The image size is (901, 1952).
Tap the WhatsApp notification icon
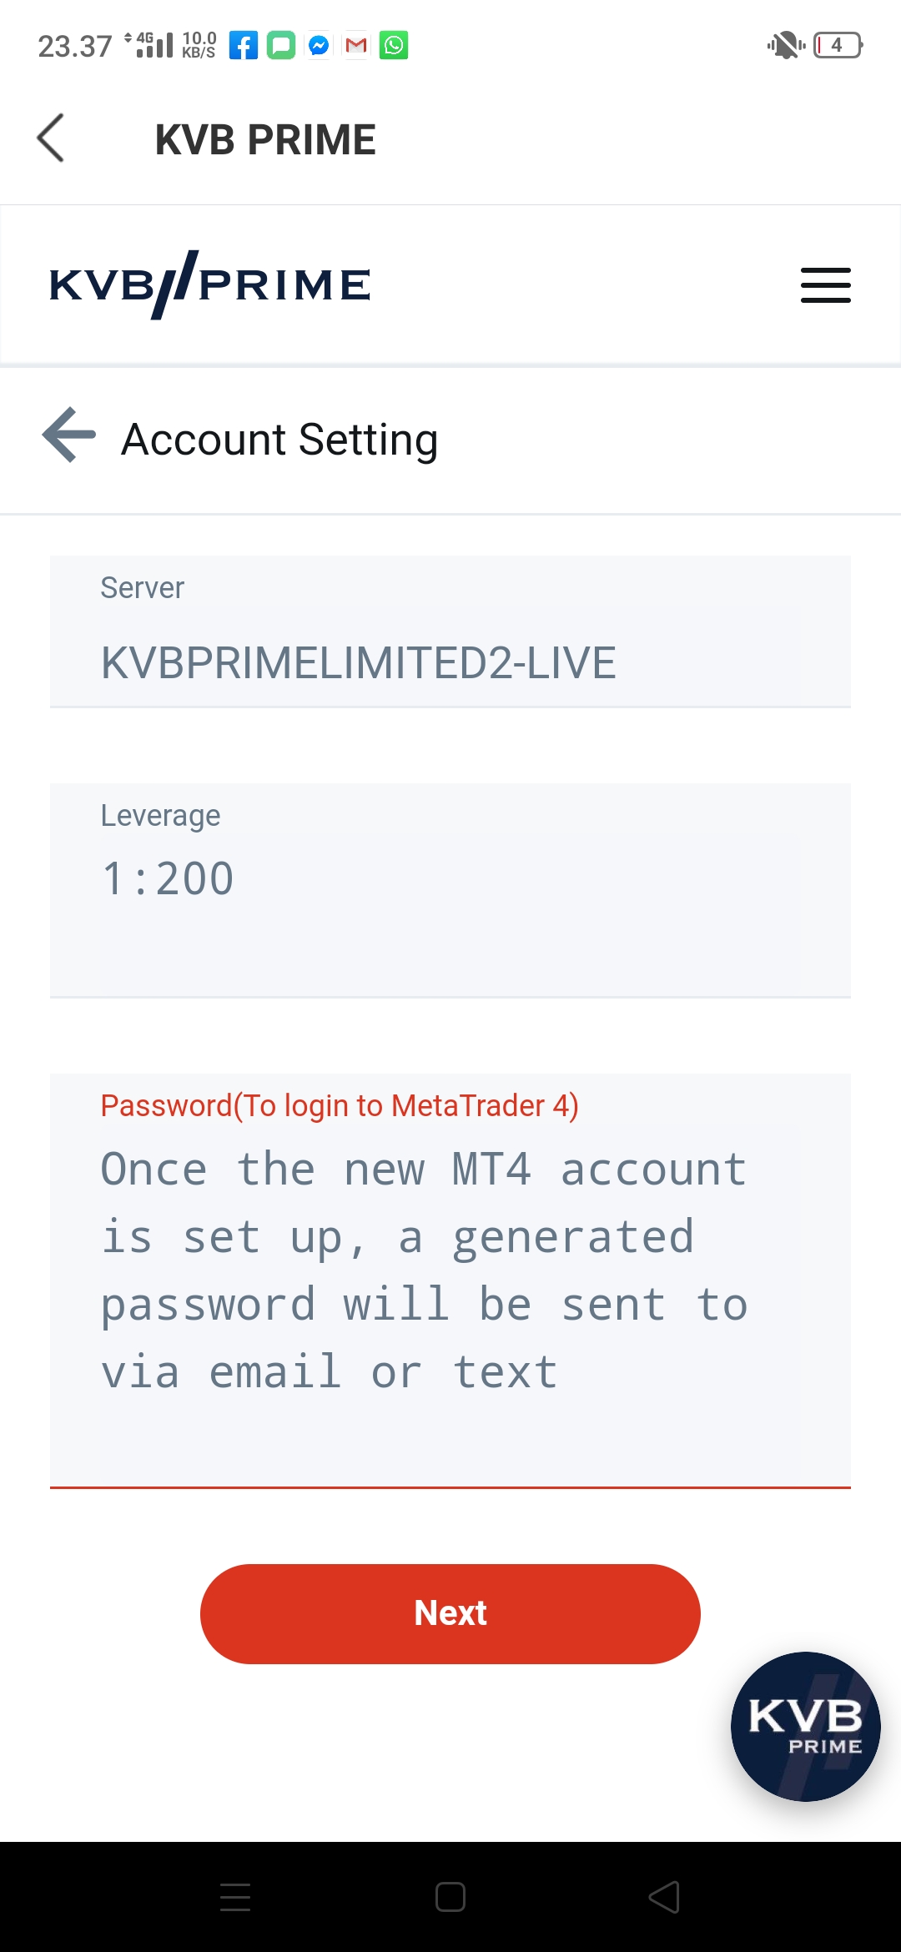[394, 45]
